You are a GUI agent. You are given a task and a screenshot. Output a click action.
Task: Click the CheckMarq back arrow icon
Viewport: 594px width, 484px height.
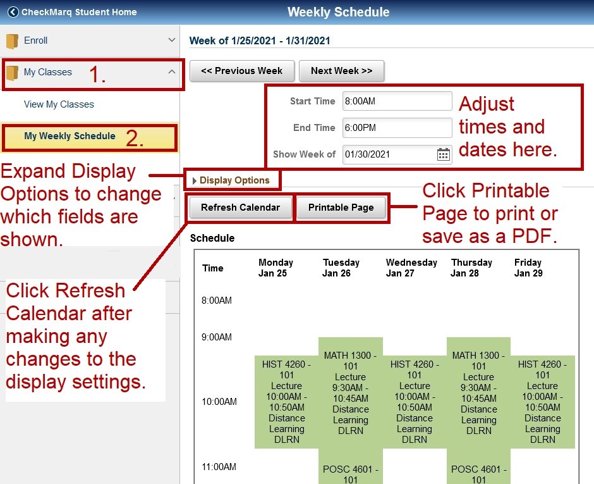tap(13, 12)
